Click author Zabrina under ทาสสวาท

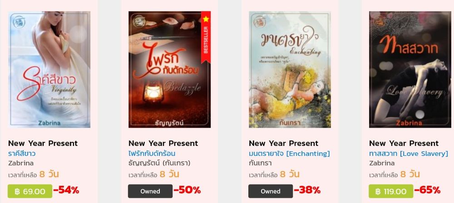pos(382,163)
